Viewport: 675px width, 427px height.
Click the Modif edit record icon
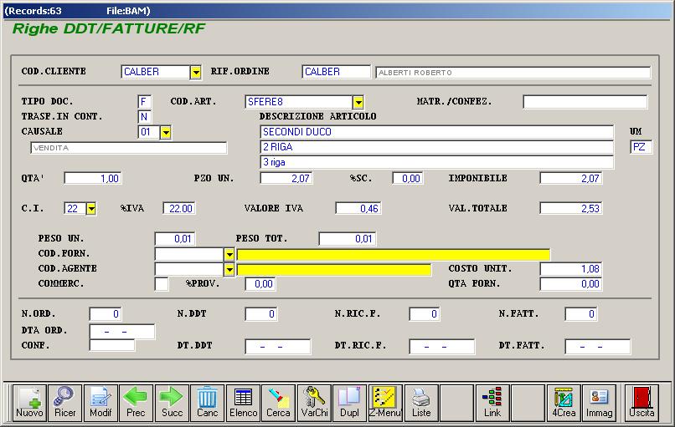(x=100, y=403)
